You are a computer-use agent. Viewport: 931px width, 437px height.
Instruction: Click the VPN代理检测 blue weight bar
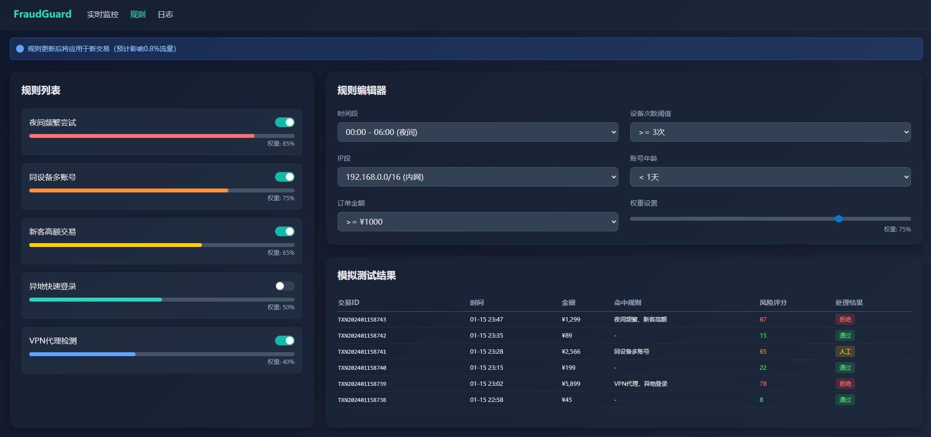pyautogui.click(x=82, y=354)
